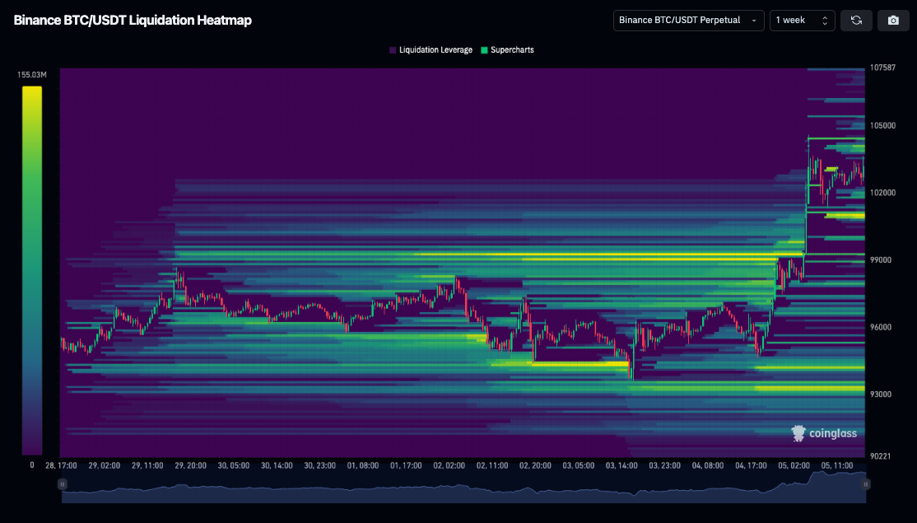Viewport: 917px width, 523px height.
Task: Click the right range slider handle
Action: [x=865, y=484]
